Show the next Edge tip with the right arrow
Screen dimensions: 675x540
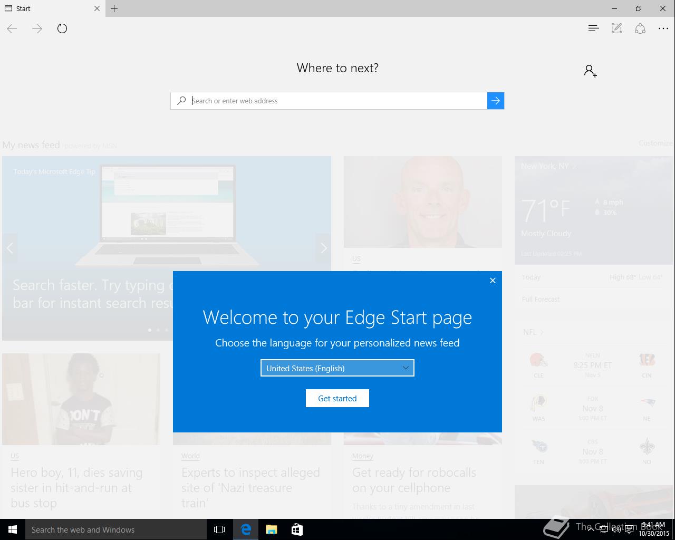(324, 248)
